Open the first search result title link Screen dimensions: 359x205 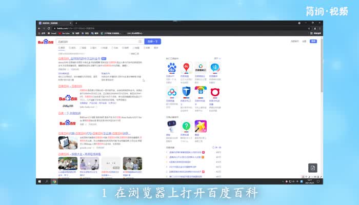point(79,58)
